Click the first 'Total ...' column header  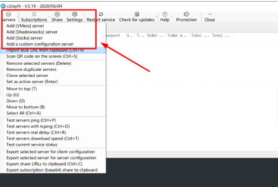pyautogui.click(x=201, y=35)
